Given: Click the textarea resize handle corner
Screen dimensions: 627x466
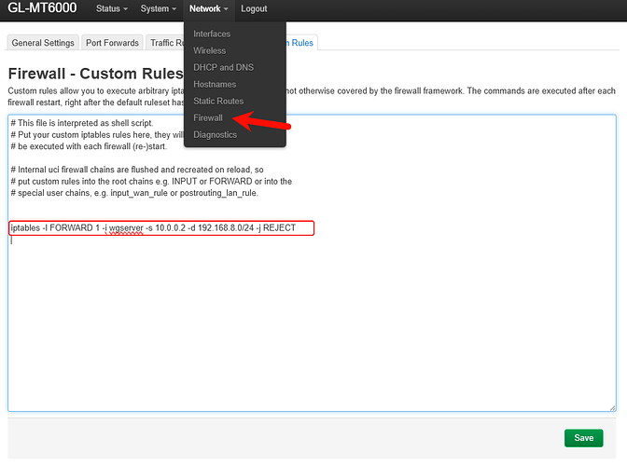Looking at the screenshot, I should (x=611, y=407).
